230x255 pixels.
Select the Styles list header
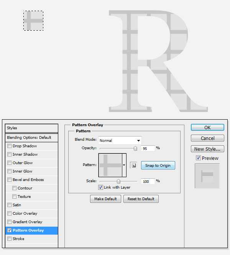pos(31,128)
